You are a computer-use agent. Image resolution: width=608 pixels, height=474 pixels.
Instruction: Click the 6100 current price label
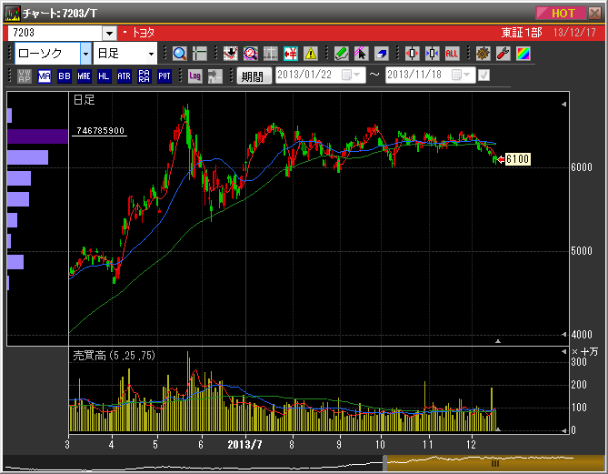click(517, 159)
